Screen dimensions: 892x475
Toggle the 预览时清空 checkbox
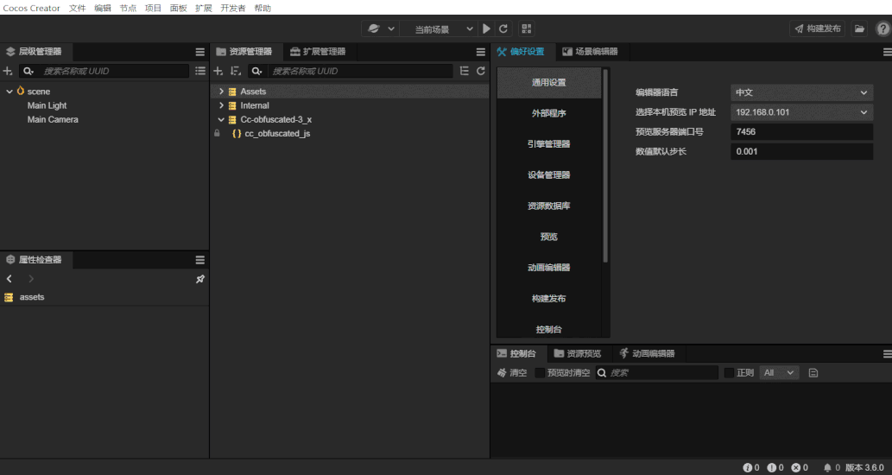[x=540, y=373]
